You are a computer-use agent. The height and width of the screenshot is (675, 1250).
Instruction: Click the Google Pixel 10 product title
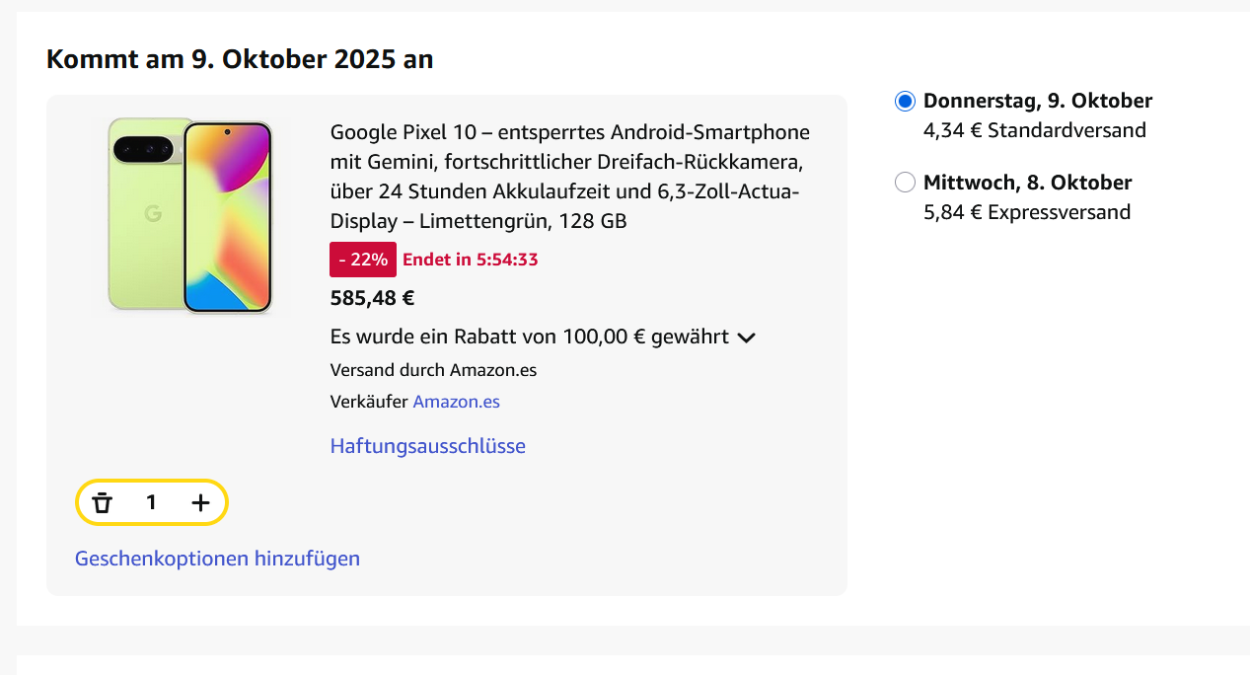coord(569,177)
